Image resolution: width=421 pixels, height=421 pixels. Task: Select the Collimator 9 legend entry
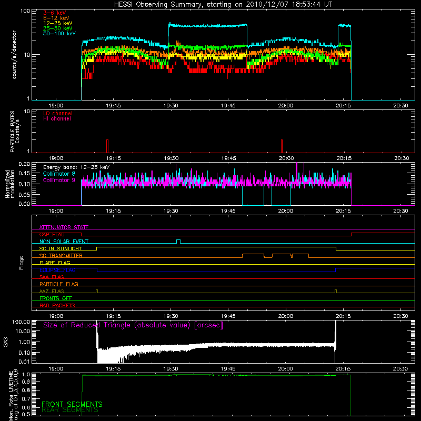[x=59, y=180]
